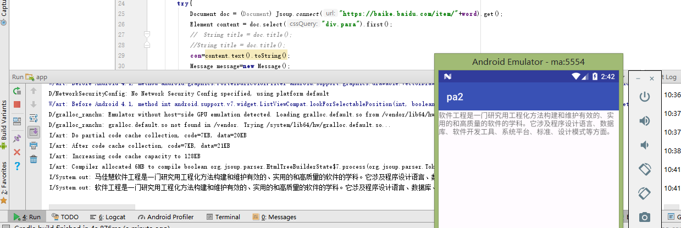Click the I/art: Do partial code cache collection line

click(x=148, y=135)
